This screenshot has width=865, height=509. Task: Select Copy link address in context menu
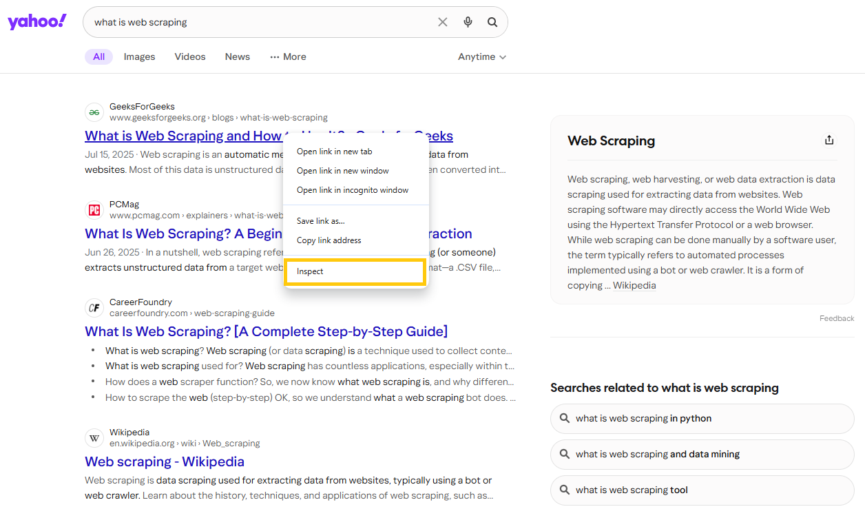(329, 240)
